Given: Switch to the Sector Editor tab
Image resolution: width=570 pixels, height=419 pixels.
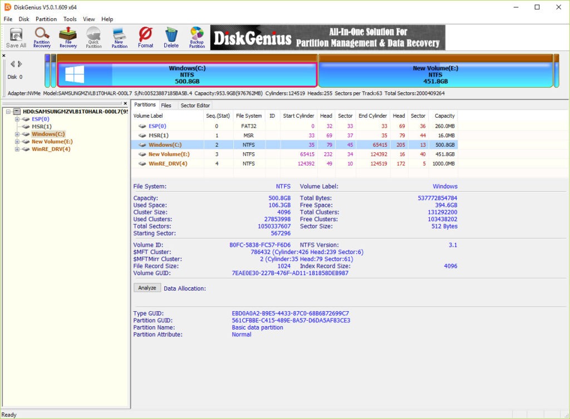Looking at the screenshot, I should tap(195, 106).
